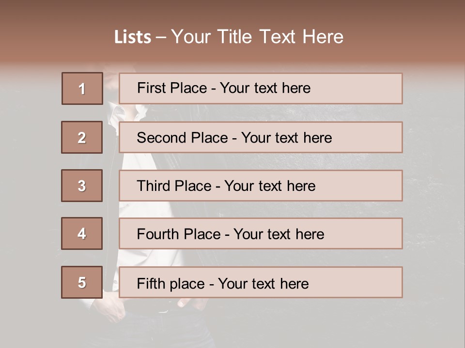
Task: Click the number 1 box
Action: (x=82, y=88)
